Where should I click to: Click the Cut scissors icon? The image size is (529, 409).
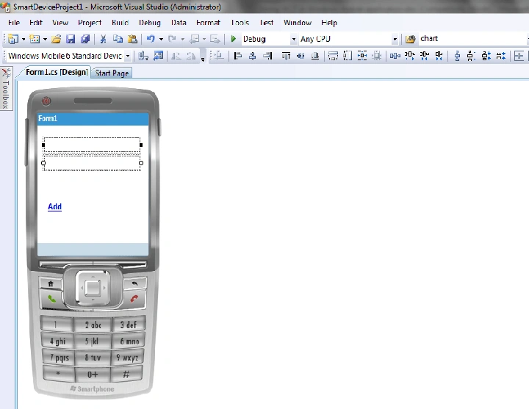[103, 39]
